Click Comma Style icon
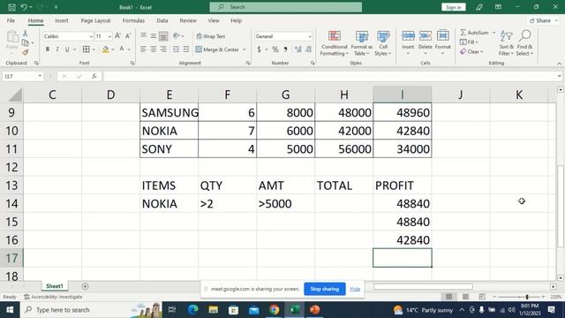565x318 pixels. pyautogui.click(x=285, y=49)
